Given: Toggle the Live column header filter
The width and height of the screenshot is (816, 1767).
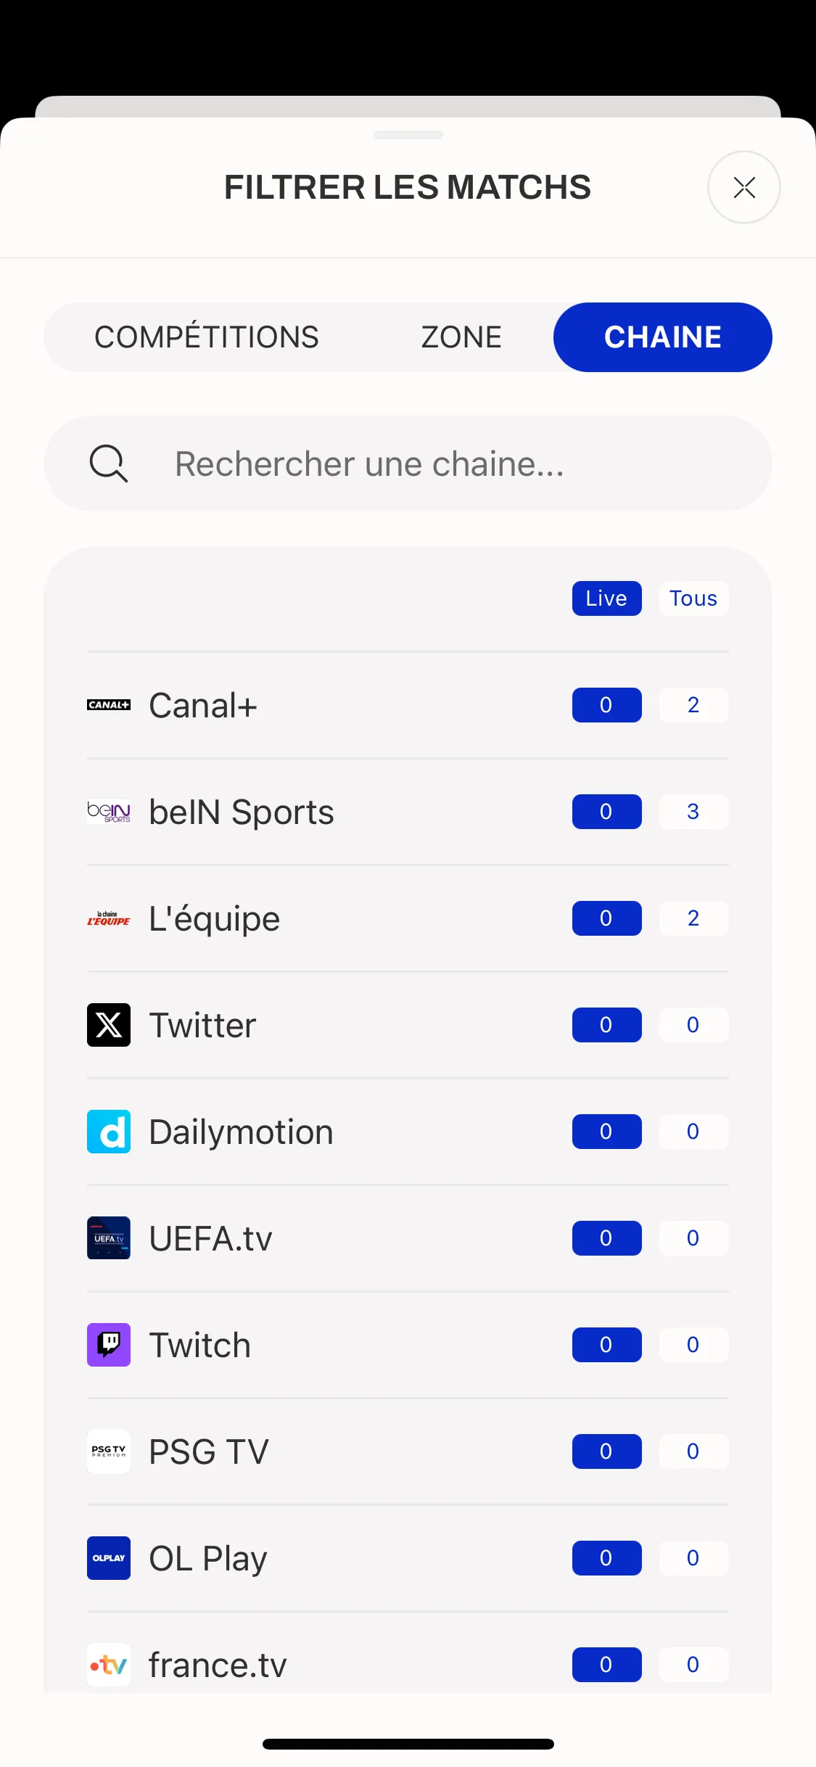Looking at the screenshot, I should (606, 598).
